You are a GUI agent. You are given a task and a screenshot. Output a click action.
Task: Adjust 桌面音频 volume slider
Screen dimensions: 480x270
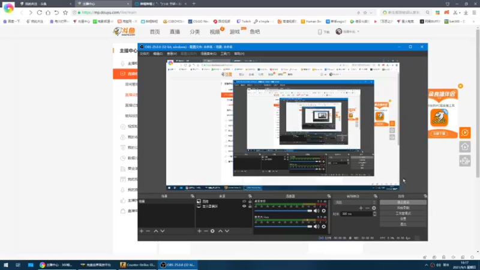coord(283,211)
